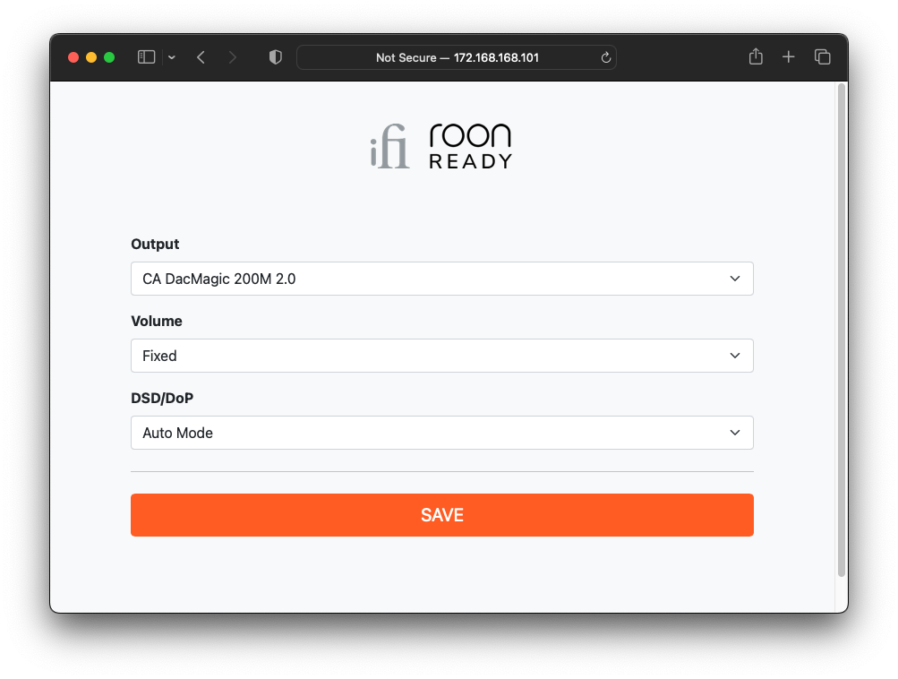Minimize window with yellow button
The width and height of the screenshot is (898, 679).
pyautogui.click(x=91, y=57)
